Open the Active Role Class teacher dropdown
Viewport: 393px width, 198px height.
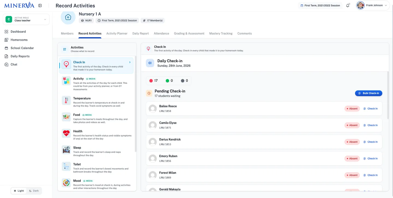click(x=26, y=19)
